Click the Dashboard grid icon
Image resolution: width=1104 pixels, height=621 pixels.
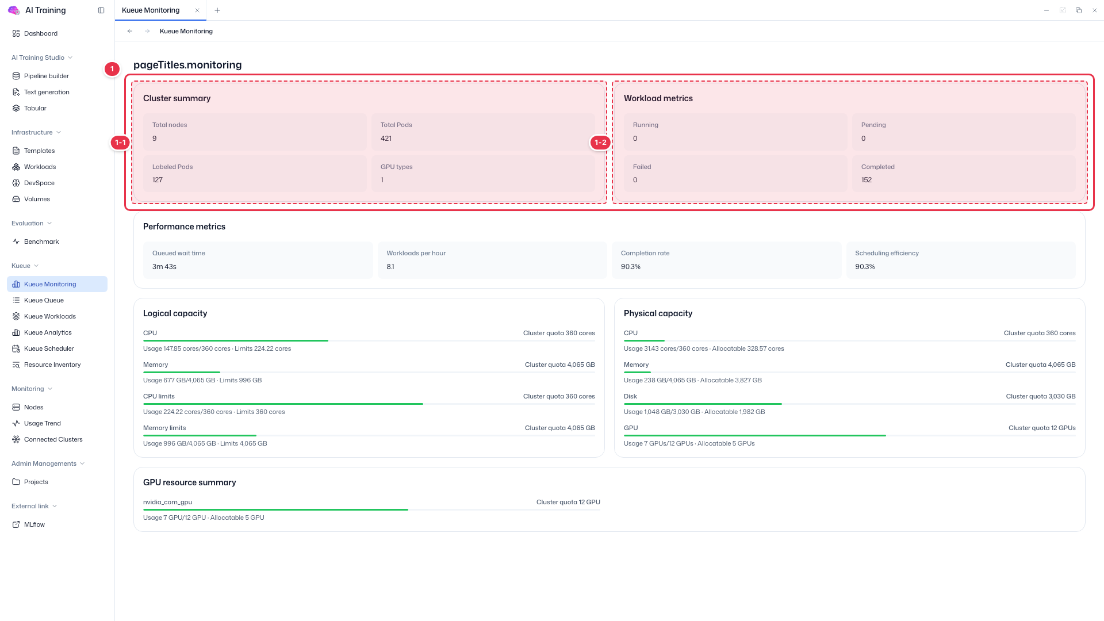(16, 33)
